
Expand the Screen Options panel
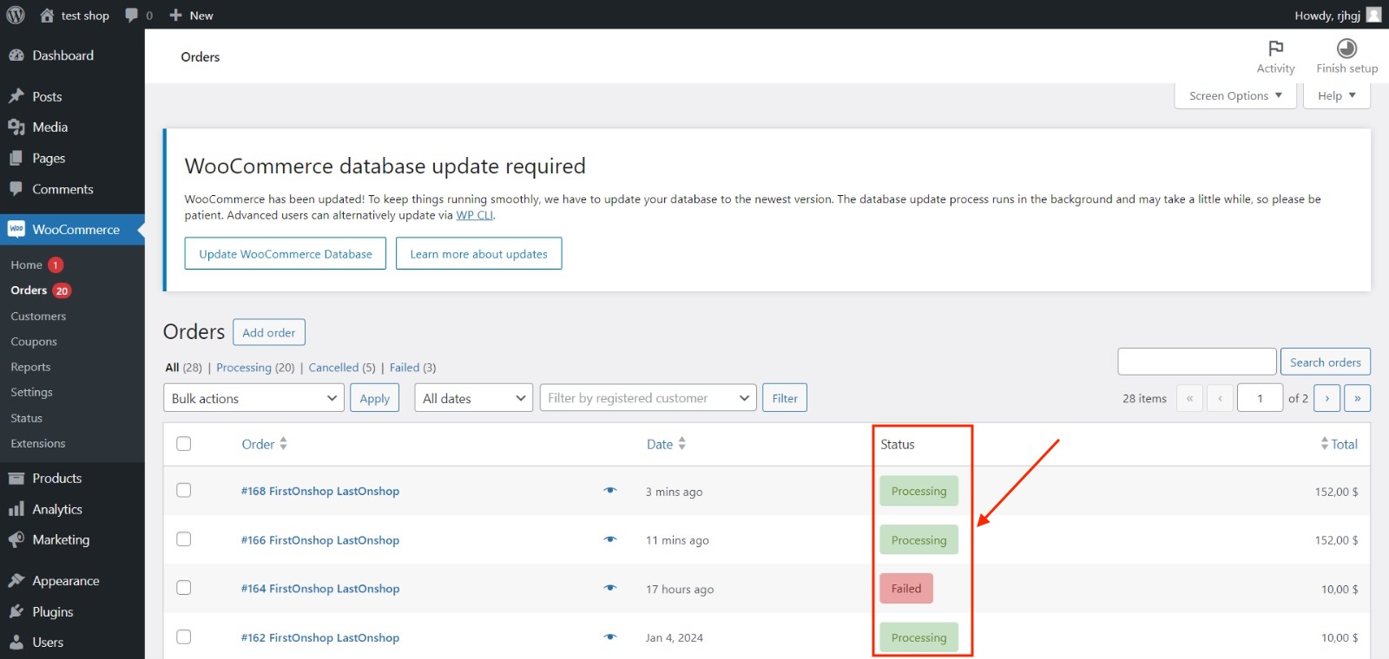(x=1234, y=95)
